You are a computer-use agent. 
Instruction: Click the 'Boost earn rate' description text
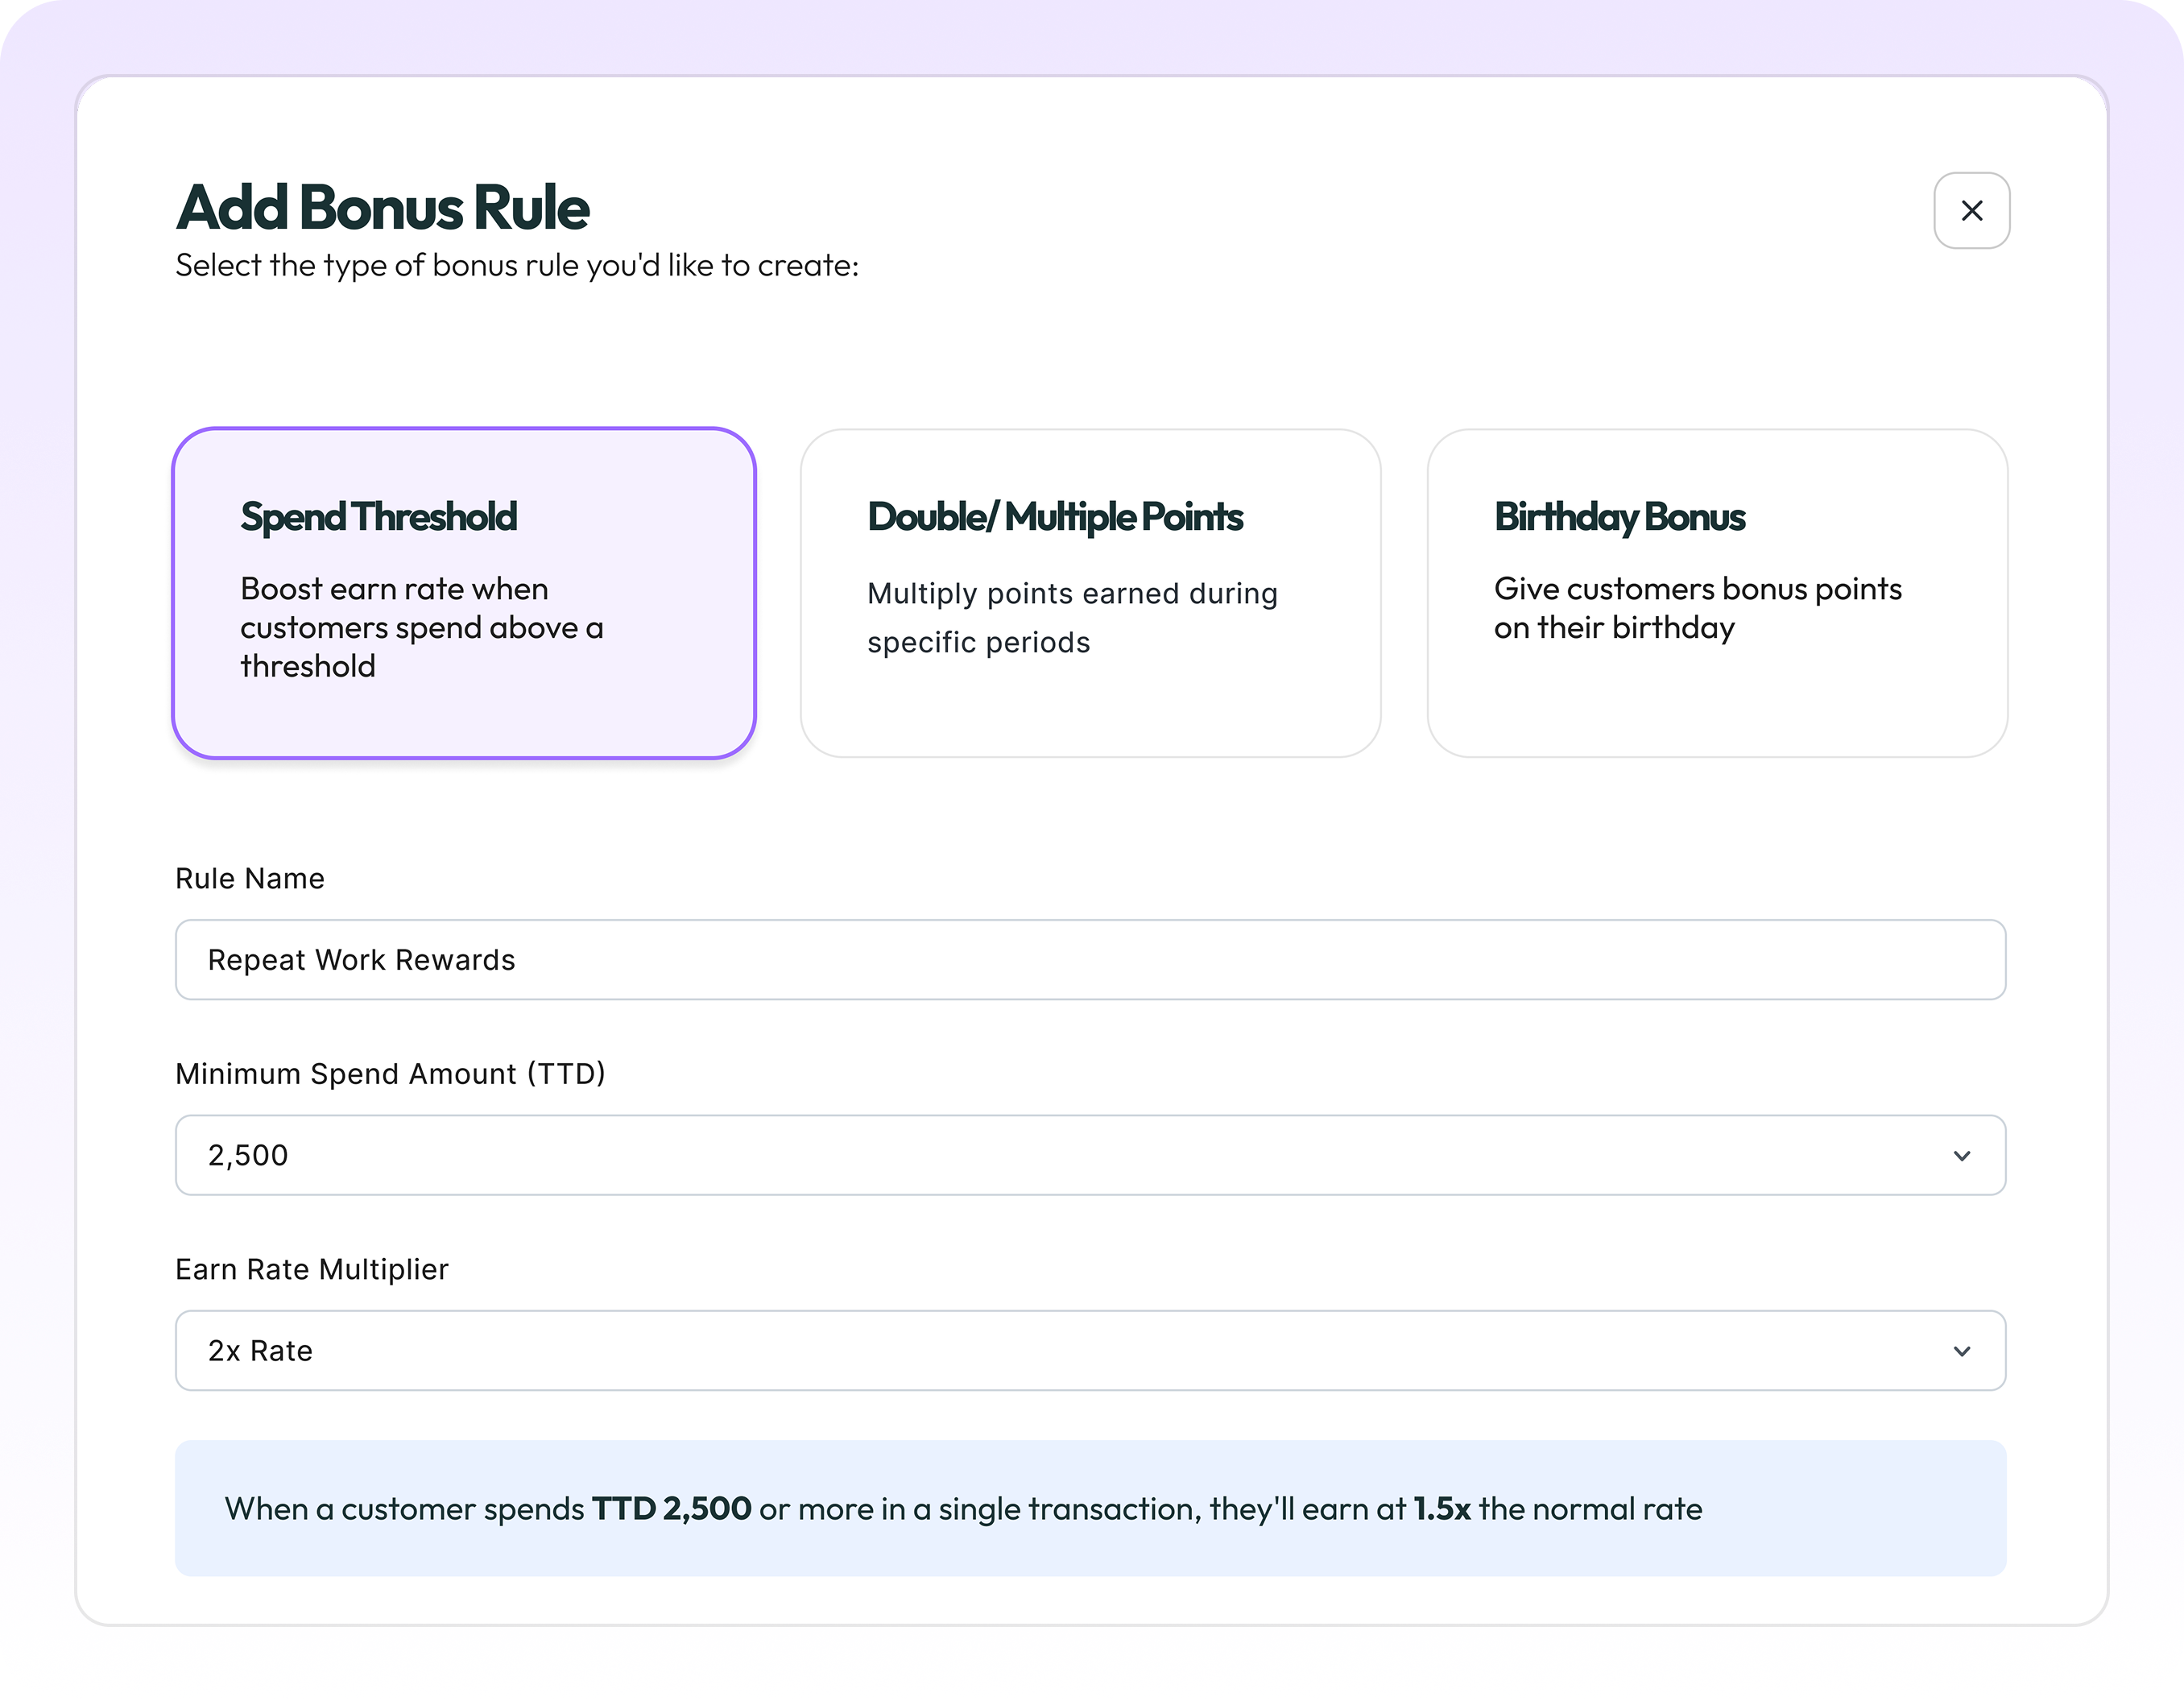(421, 627)
